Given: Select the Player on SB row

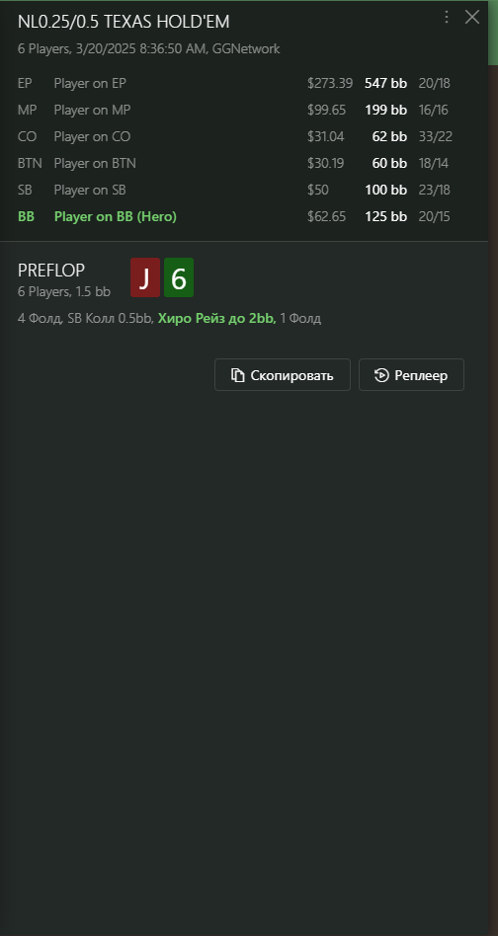Looking at the screenshot, I should 244,190.
